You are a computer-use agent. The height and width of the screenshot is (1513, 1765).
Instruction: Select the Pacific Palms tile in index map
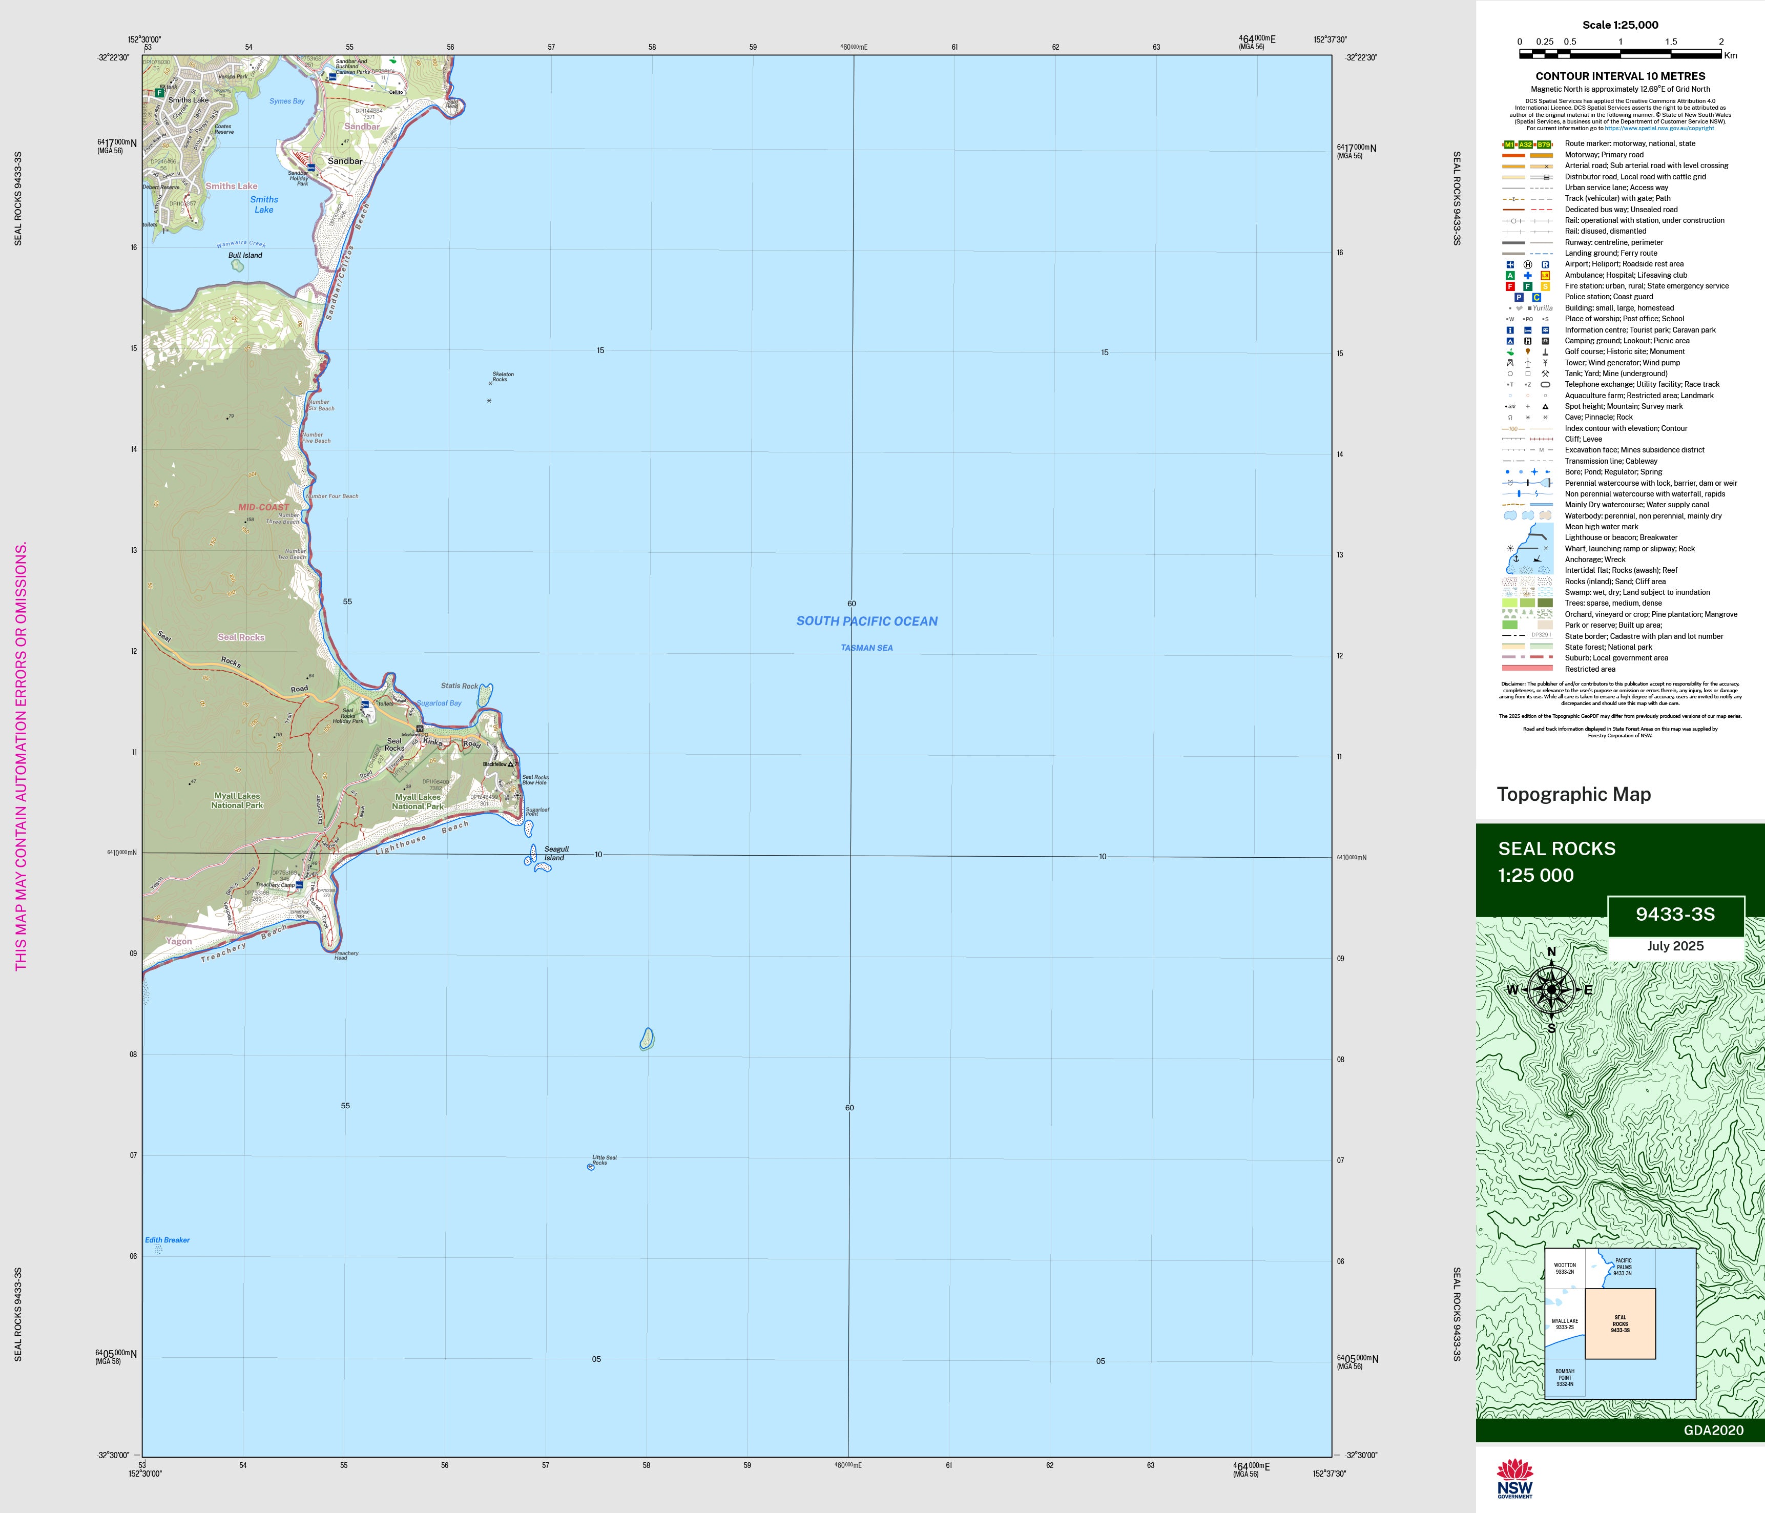click(1623, 1267)
